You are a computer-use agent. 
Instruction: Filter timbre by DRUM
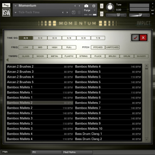pyautogui.click(x=127, y=56)
